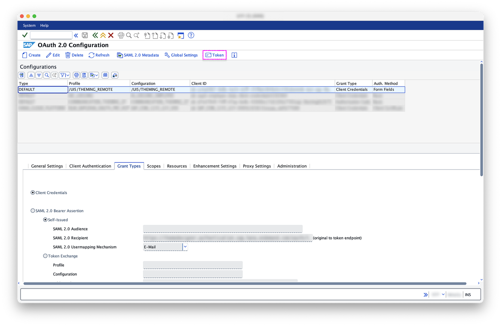Select the Self-Issued radio button
The width and height of the screenshot is (501, 326).
[x=45, y=220]
